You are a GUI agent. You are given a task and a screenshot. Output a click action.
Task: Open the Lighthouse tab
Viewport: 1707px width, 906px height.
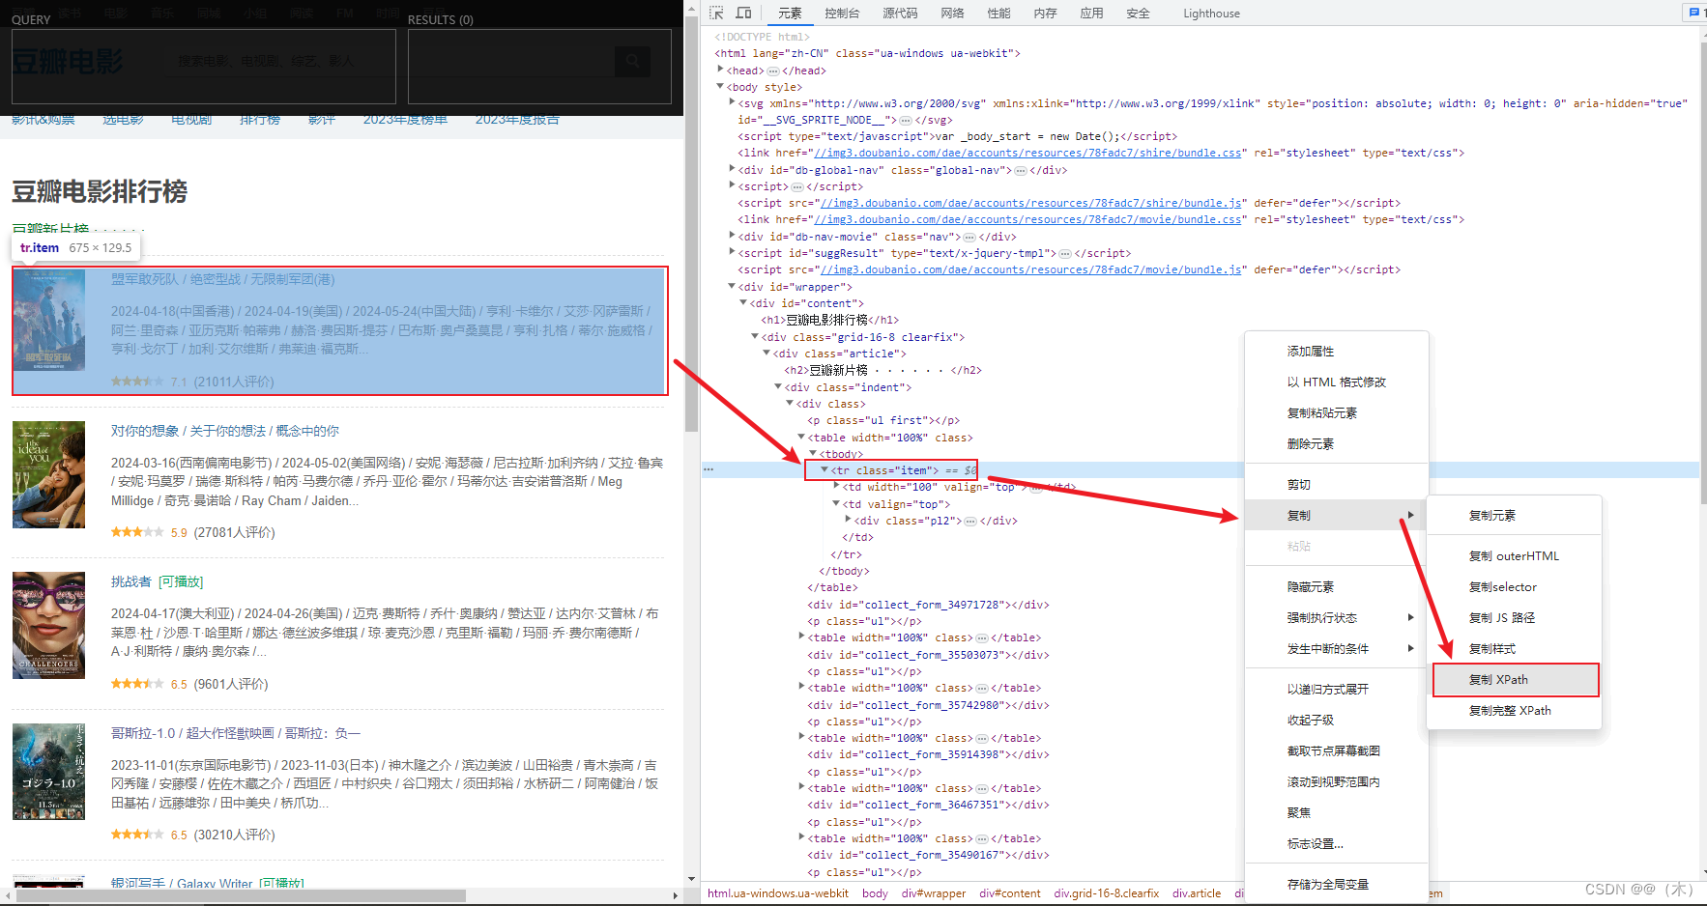click(x=1211, y=14)
